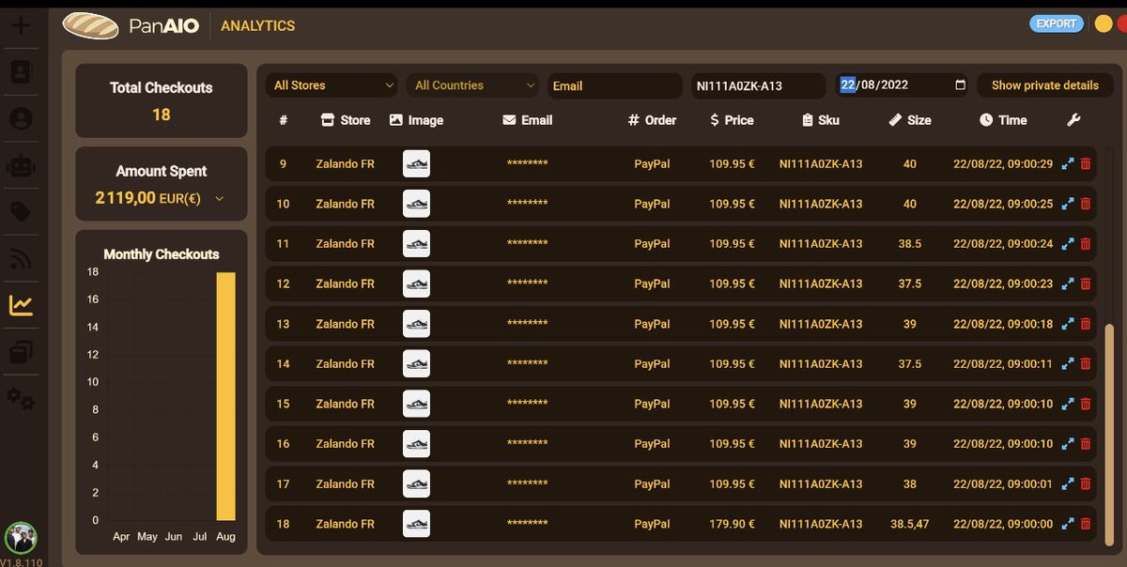Open the robot tasks icon in sidebar
Screen dimensions: 1127x567
(20, 166)
